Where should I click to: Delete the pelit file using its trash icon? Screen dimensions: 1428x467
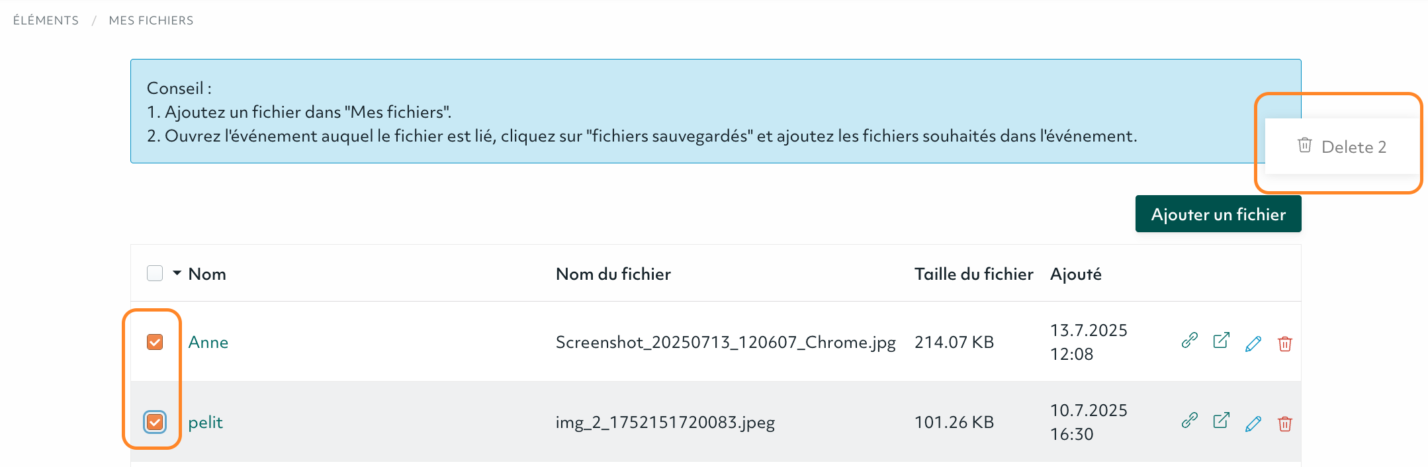pyautogui.click(x=1284, y=424)
